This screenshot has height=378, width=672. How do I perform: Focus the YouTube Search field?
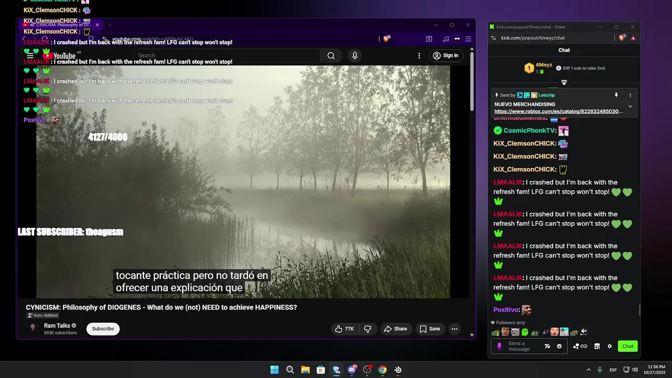[226, 56]
